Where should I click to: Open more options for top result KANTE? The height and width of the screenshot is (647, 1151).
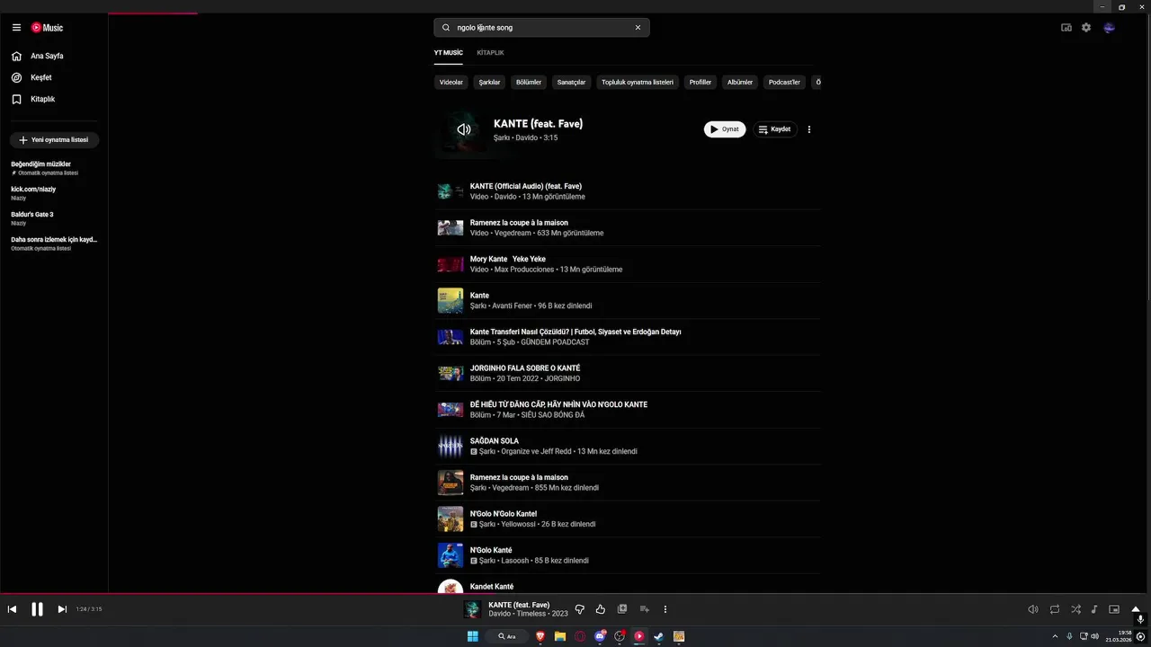click(x=808, y=129)
